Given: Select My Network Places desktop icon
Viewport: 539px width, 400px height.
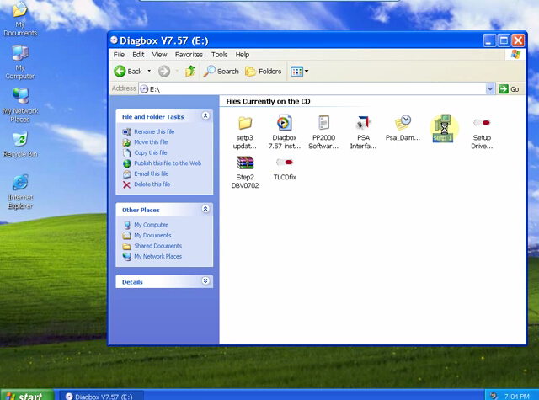Looking at the screenshot, I should [x=20, y=105].
